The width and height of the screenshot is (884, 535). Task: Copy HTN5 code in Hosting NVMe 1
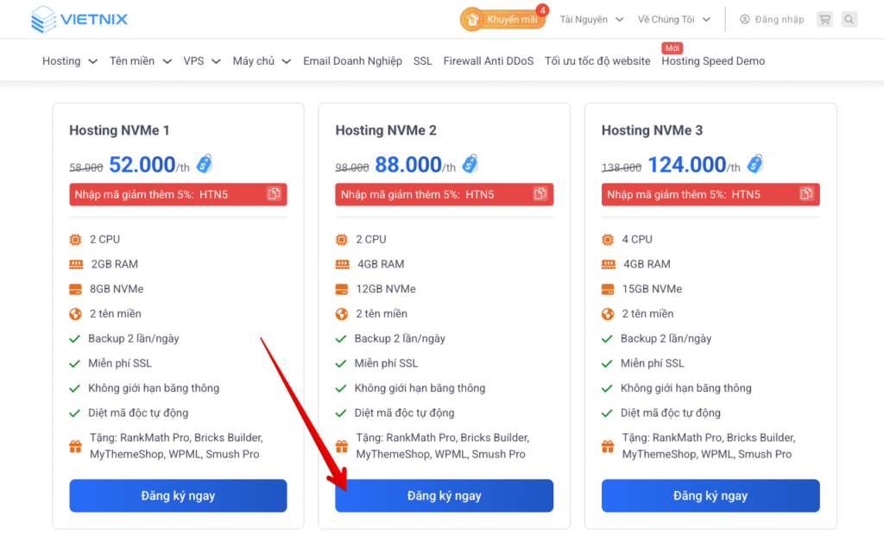274,194
